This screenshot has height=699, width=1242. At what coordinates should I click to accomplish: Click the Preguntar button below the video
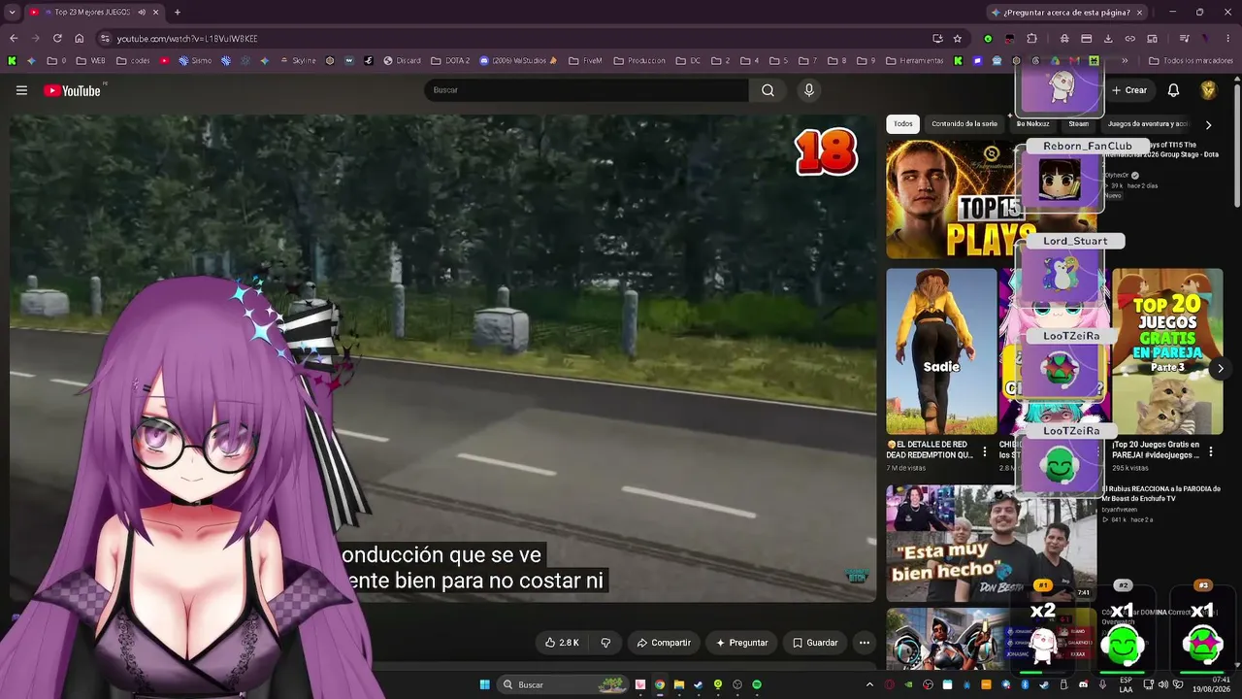[742, 643]
